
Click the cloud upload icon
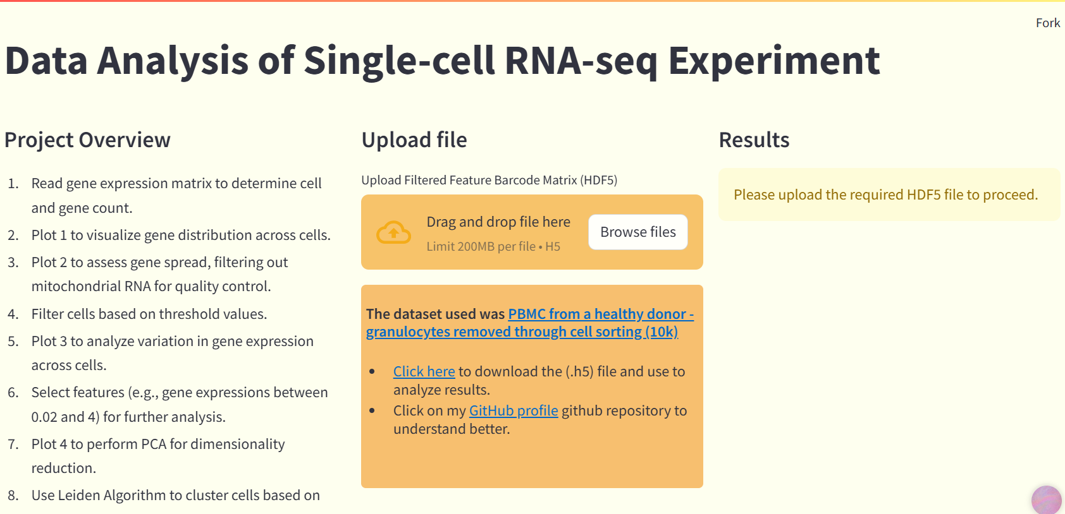pos(393,232)
